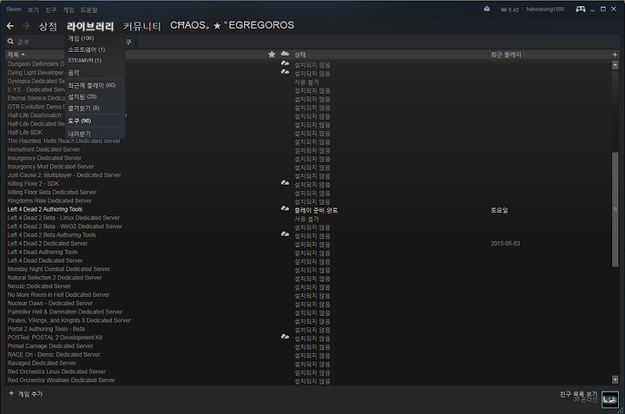Select Primal Carnage Dedicated Server

[50, 345]
